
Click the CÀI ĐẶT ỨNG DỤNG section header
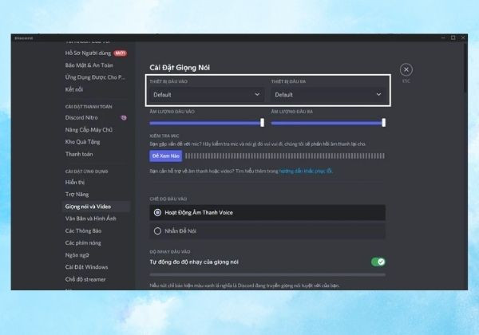pyautogui.click(x=86, y=171)
